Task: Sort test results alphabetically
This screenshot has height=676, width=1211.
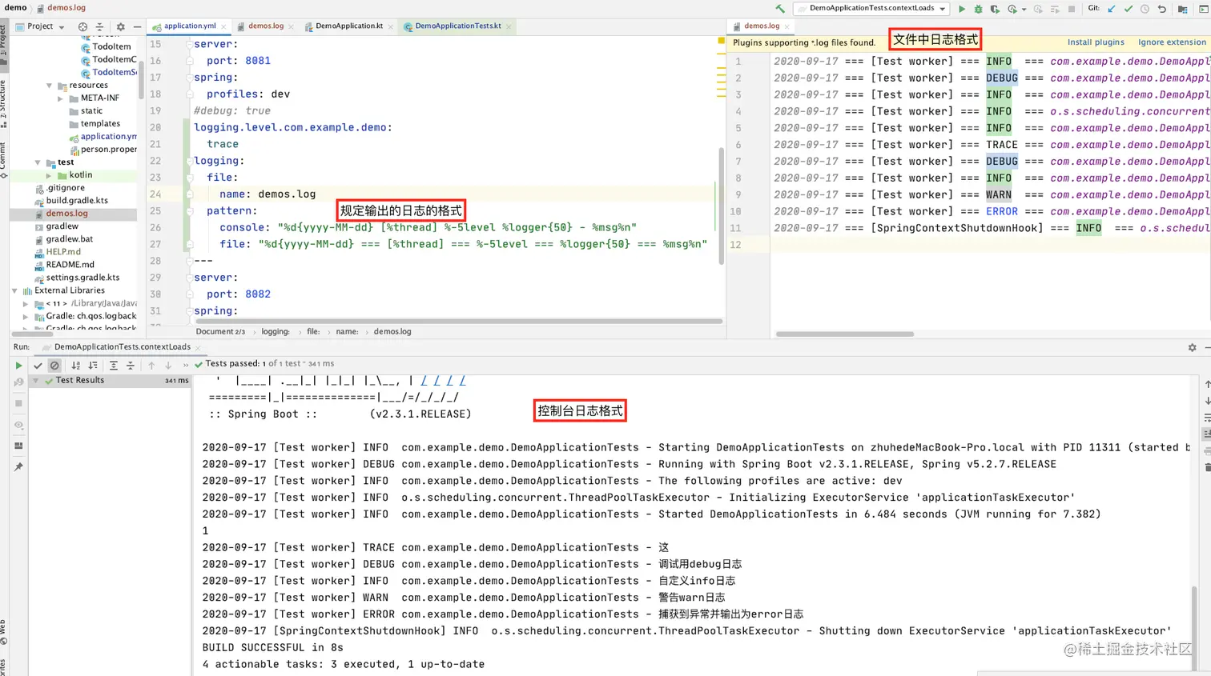Action: click(76, 366)
